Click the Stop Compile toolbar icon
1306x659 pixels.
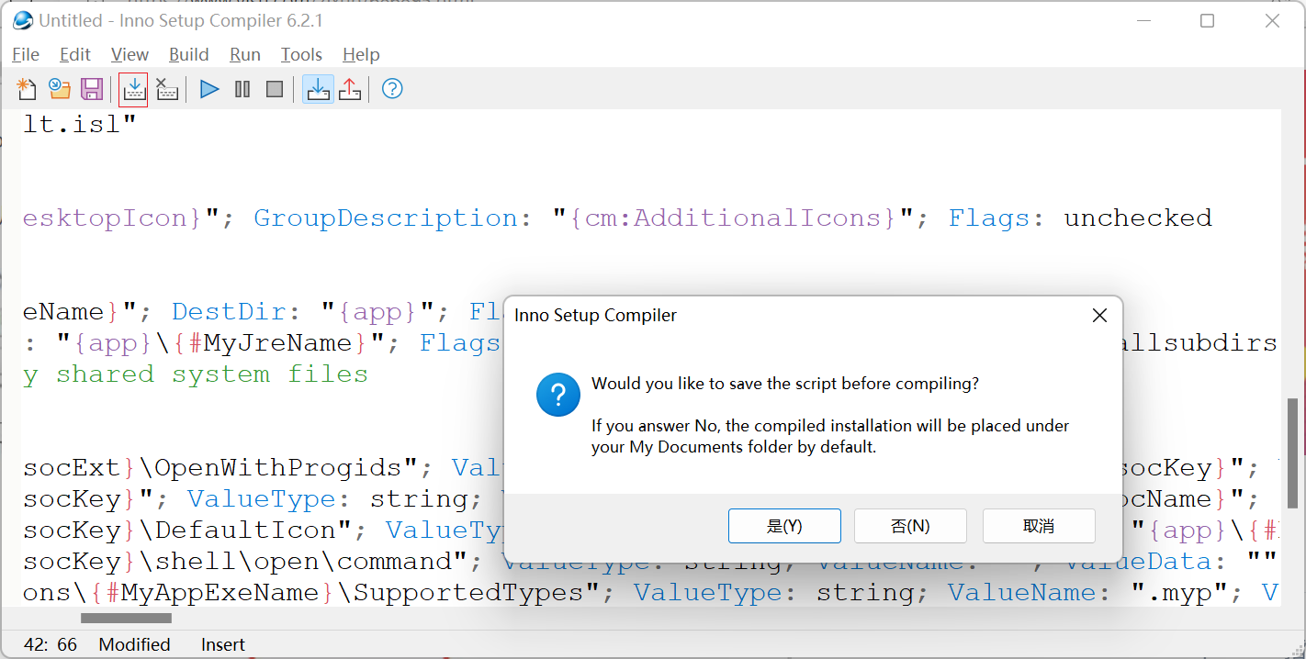coord(166,89)
